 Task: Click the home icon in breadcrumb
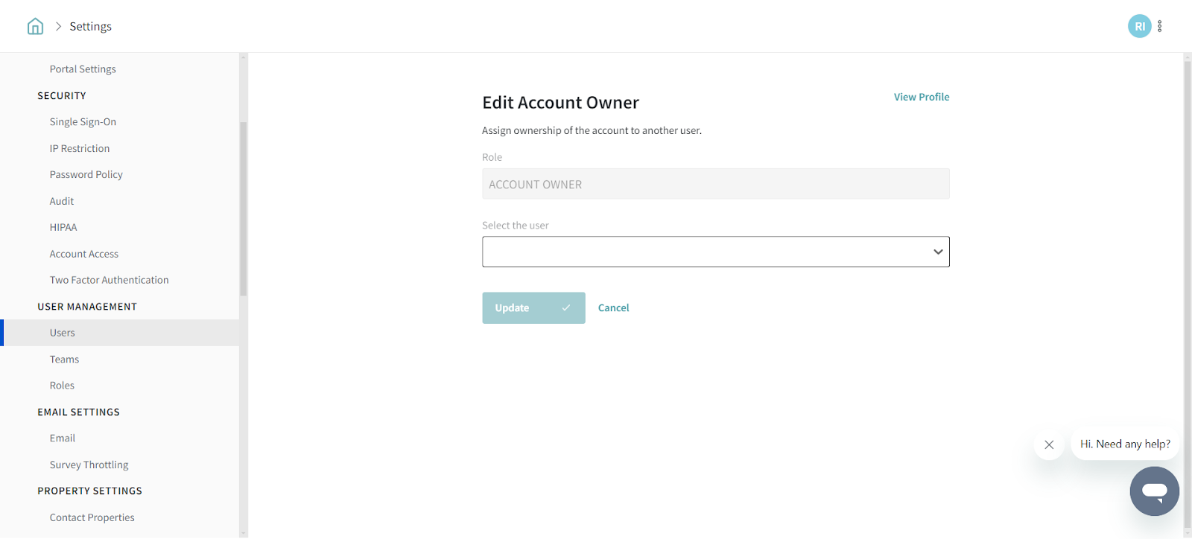(35, 27)
